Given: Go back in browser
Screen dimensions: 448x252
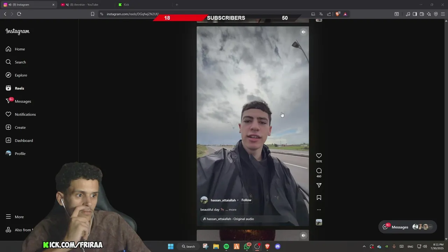Looking at the screenshot, I should point(5,14).
